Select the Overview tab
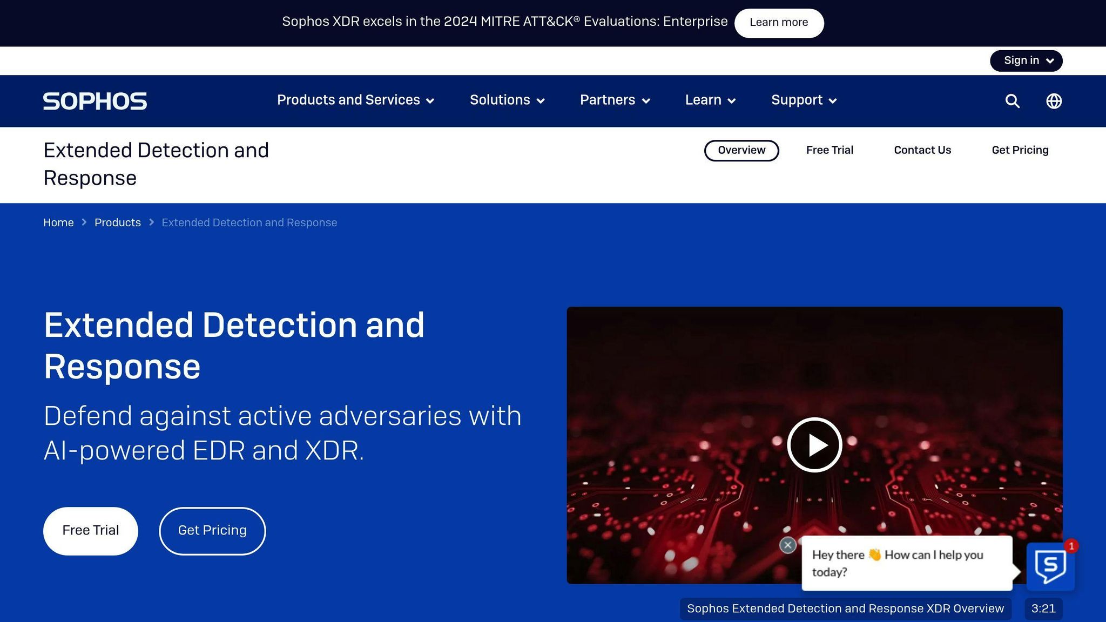The image size is (1106, 622). [x=741, y=151]
